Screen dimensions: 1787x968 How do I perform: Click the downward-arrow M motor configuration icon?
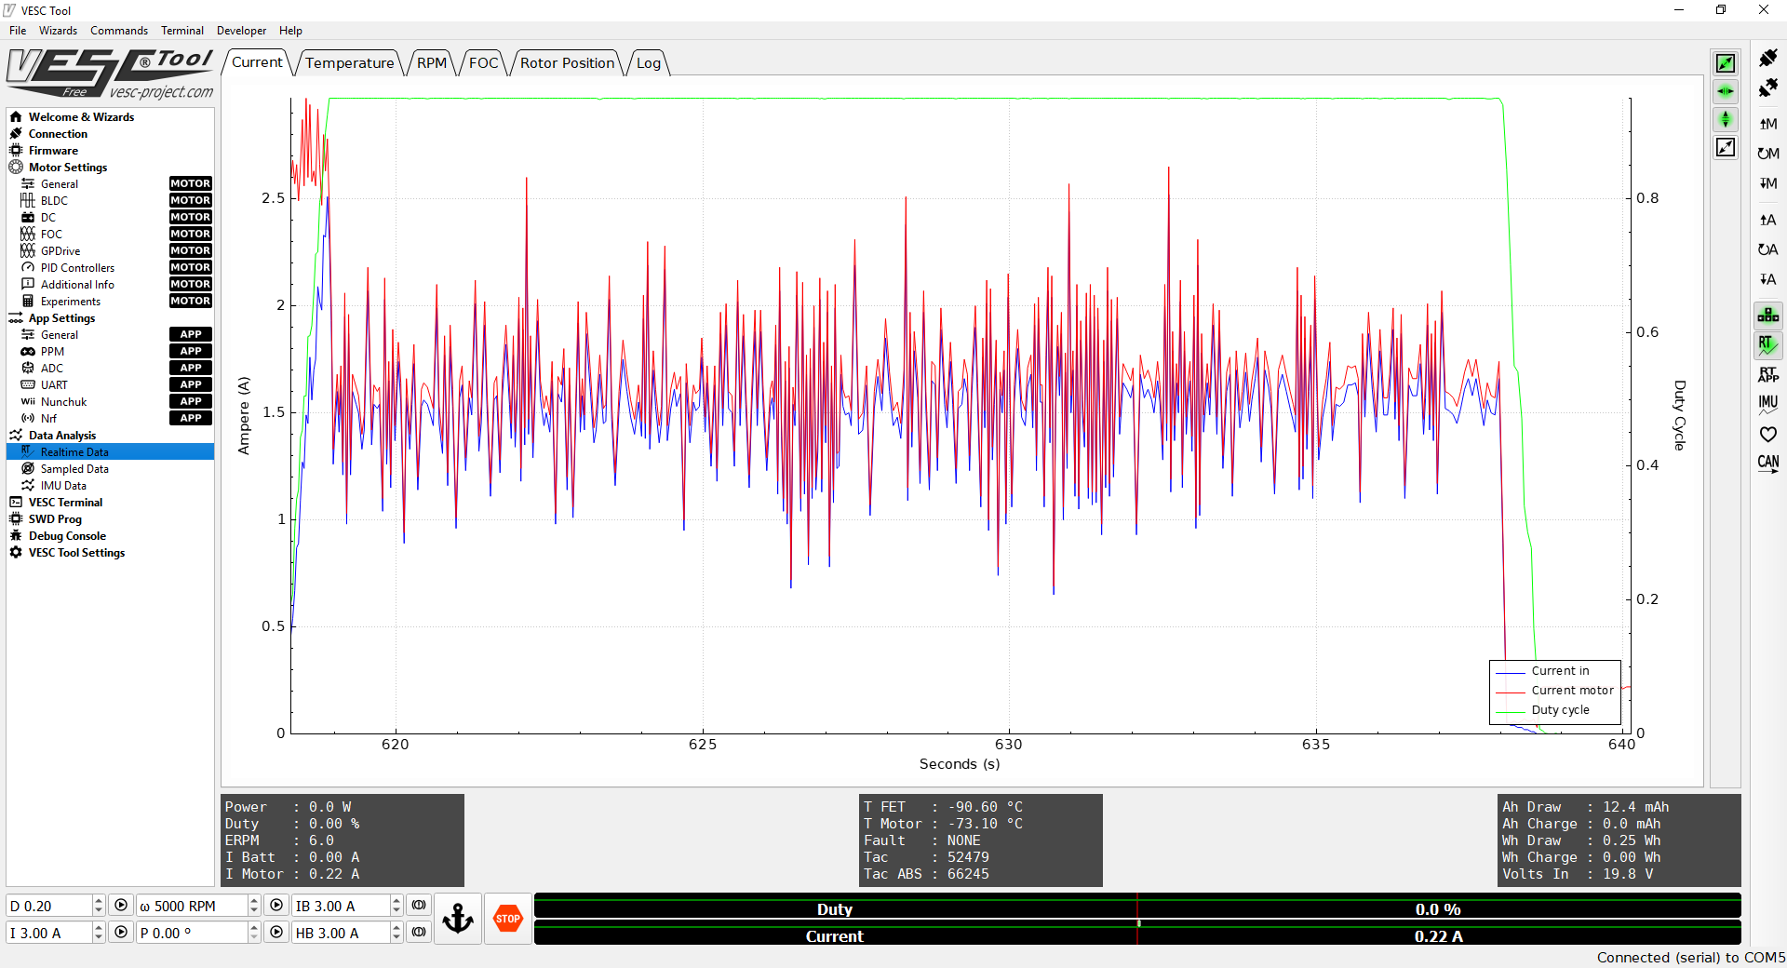point(1767,183)
